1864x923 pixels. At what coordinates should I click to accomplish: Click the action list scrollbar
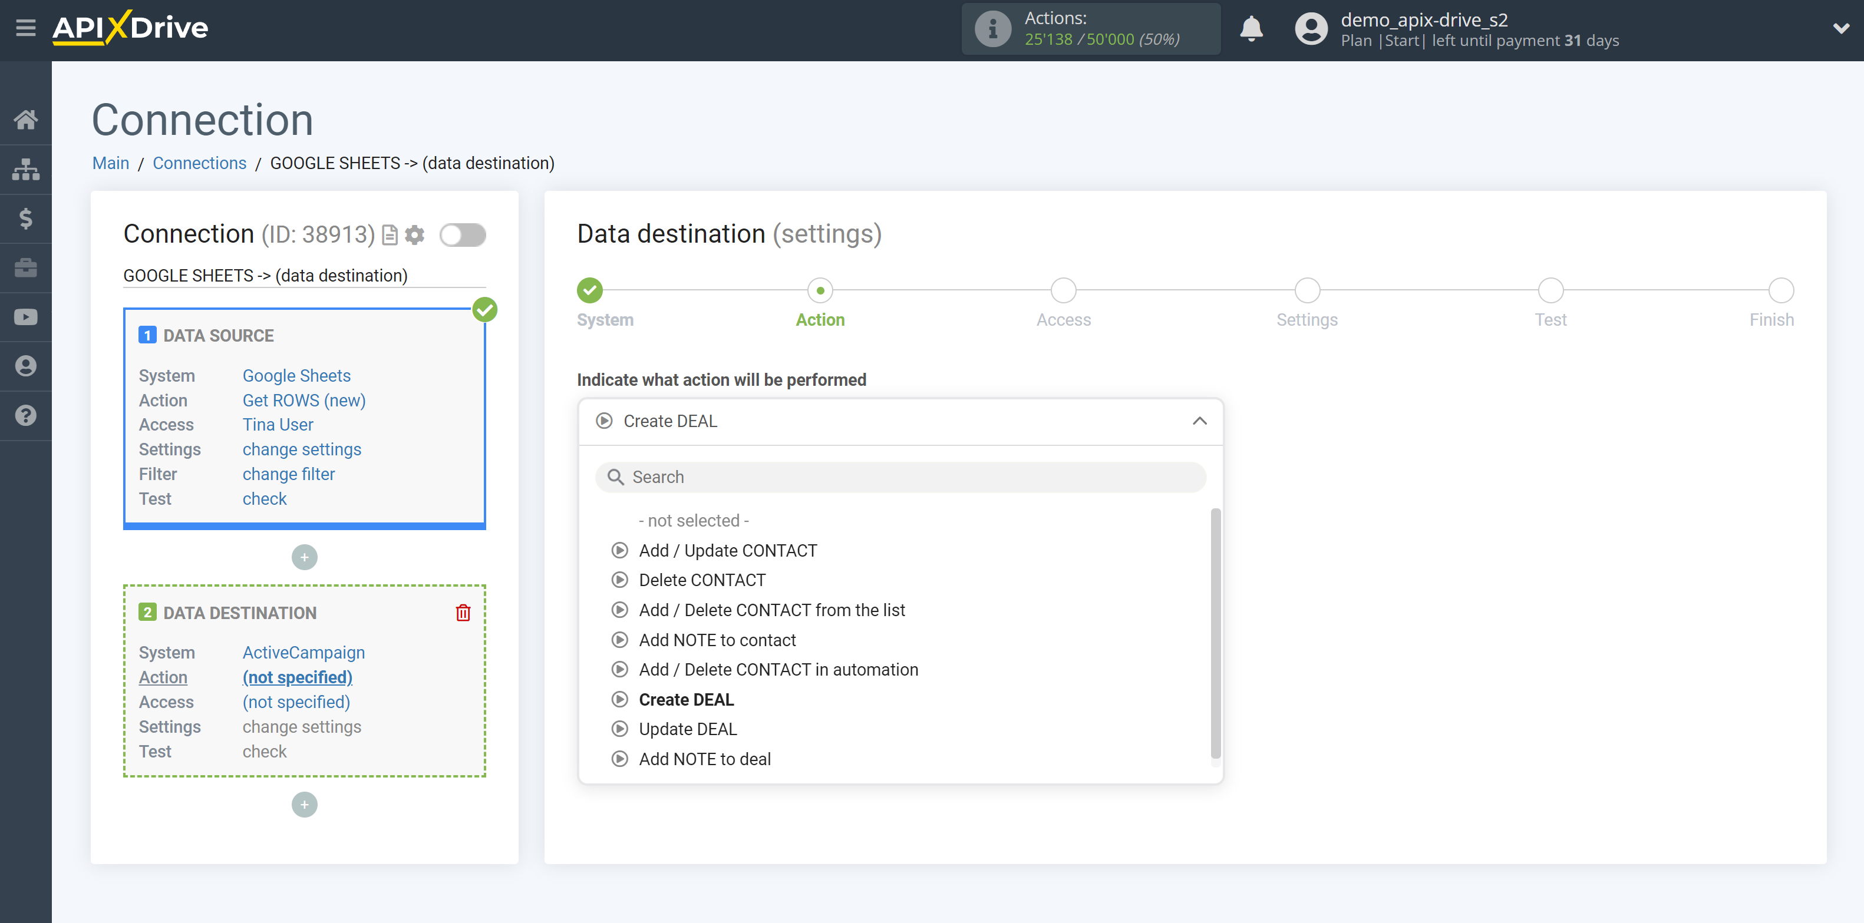click(1216, 634)
